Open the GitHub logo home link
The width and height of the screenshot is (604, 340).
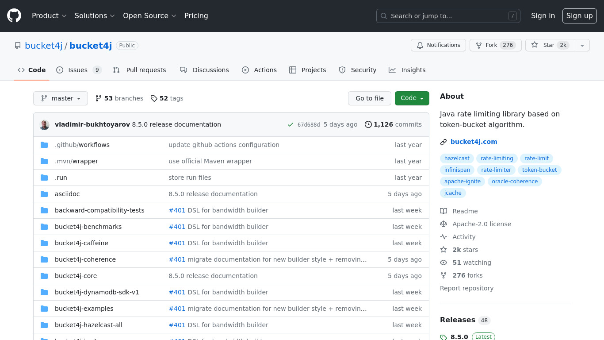coord(14,16)
